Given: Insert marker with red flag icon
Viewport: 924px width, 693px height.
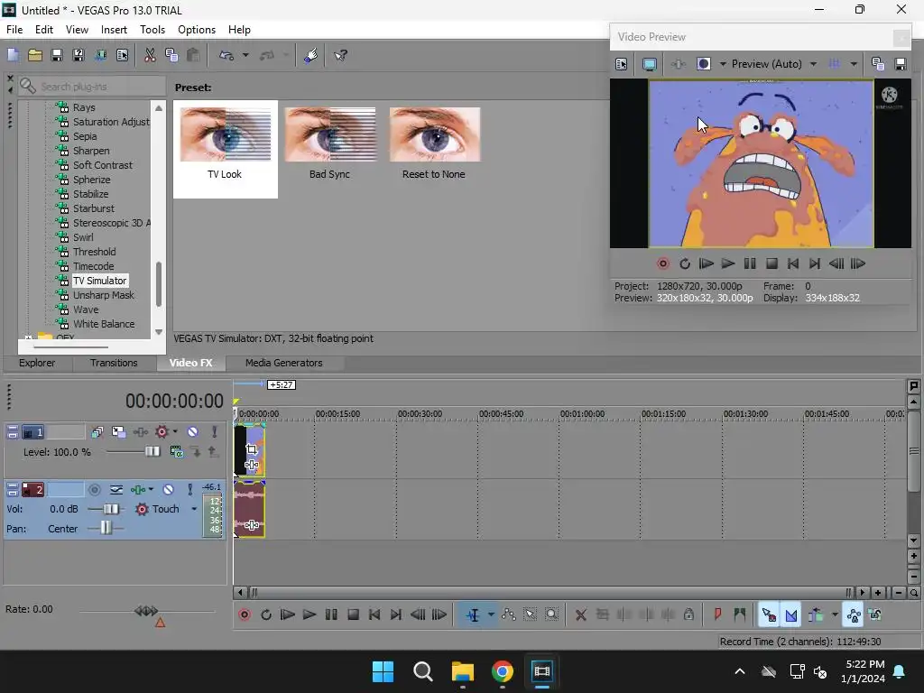Looking at the screenshot, I should (717, 614).
